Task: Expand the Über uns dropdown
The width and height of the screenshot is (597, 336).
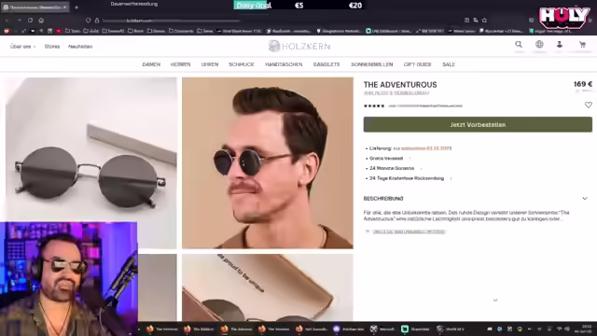Action: 22,47
